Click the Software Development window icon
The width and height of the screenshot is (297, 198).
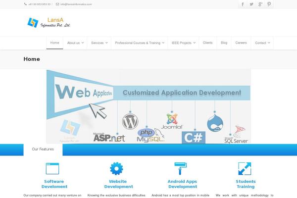pos(52,168)
